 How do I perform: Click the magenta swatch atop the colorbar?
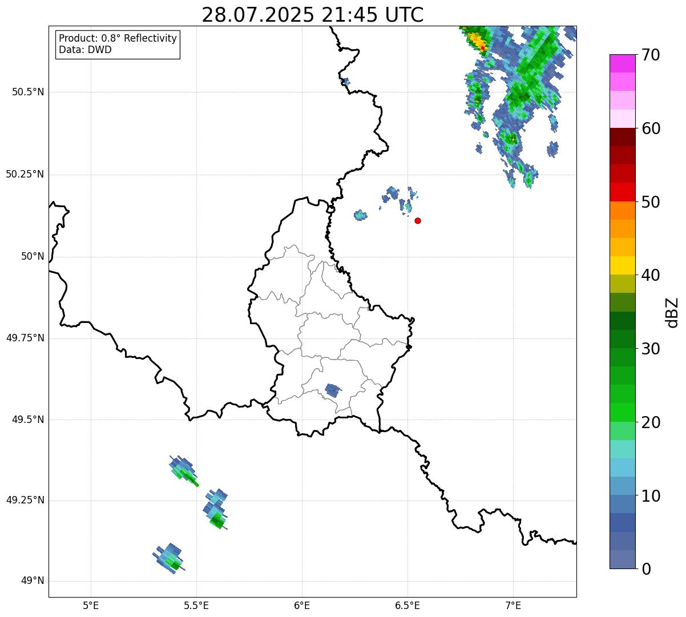[622, 63]
